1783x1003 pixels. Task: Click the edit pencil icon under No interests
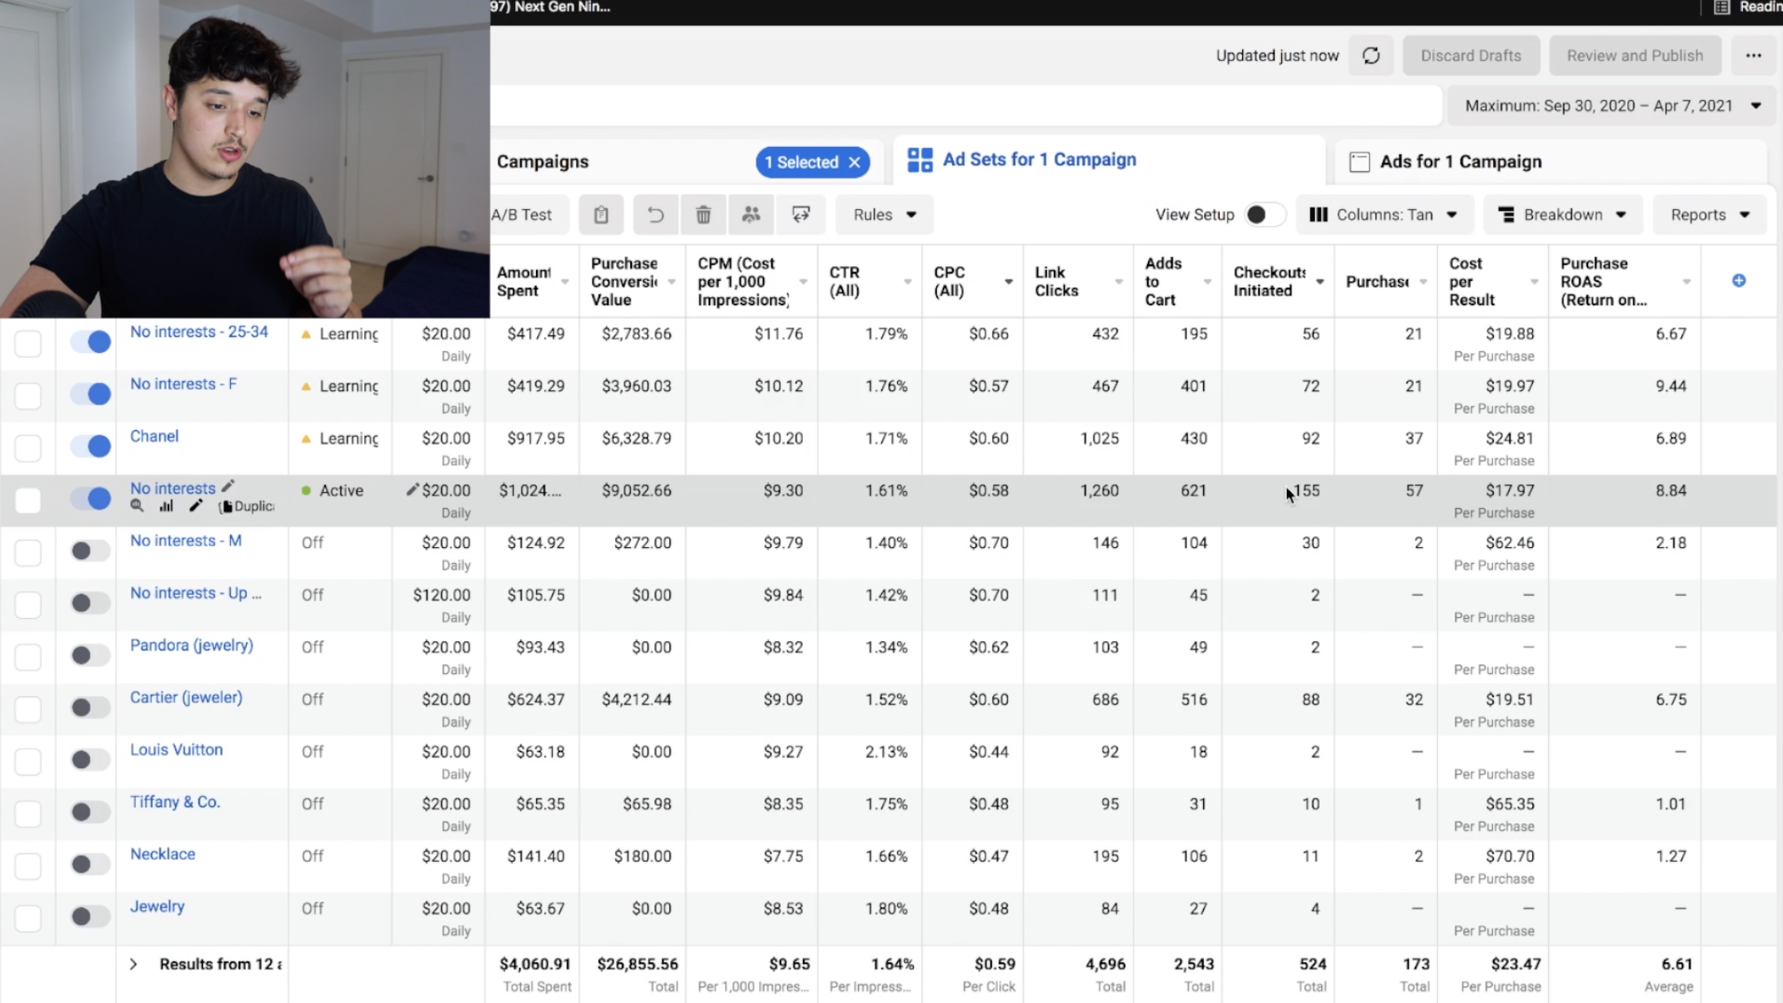point(196,506)
